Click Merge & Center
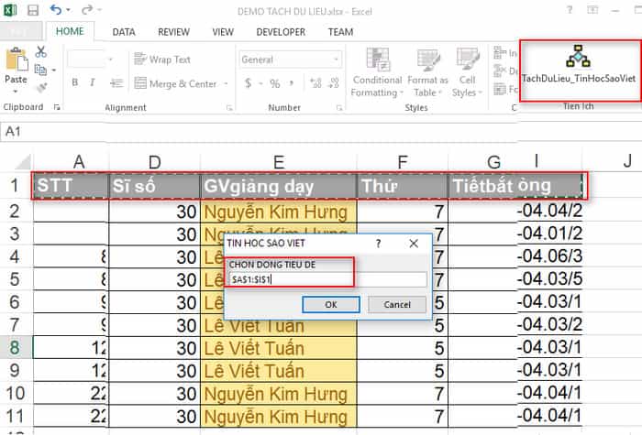Viewport: 642px width, 435px height. 175,84
